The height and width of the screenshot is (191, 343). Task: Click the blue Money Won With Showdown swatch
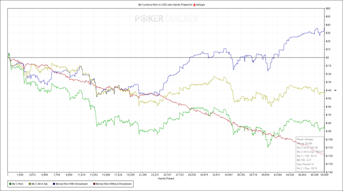pos(54,184)
